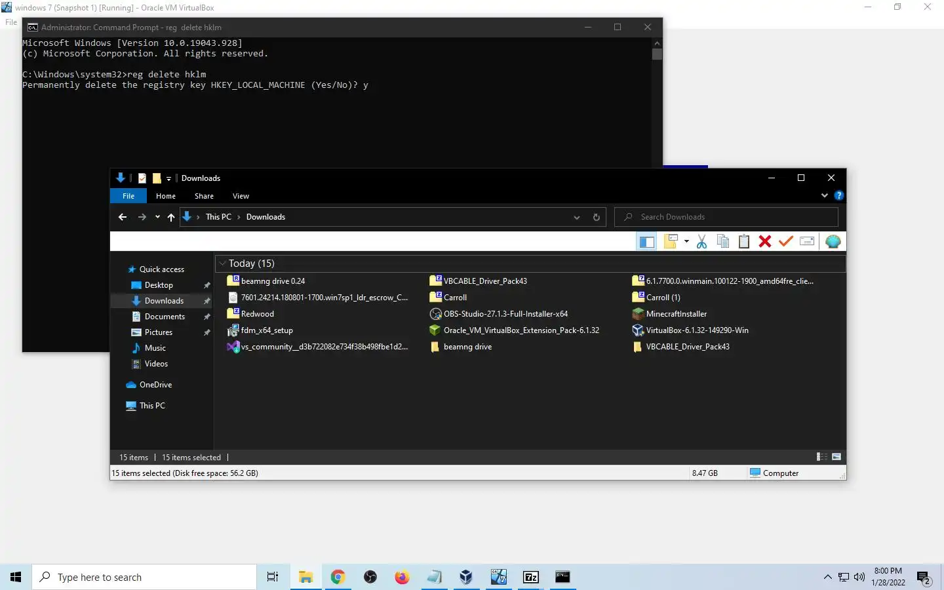Click the Command Prompt title bar icon
The width and height of the screenshot is (944, 590).
[32, 28]
